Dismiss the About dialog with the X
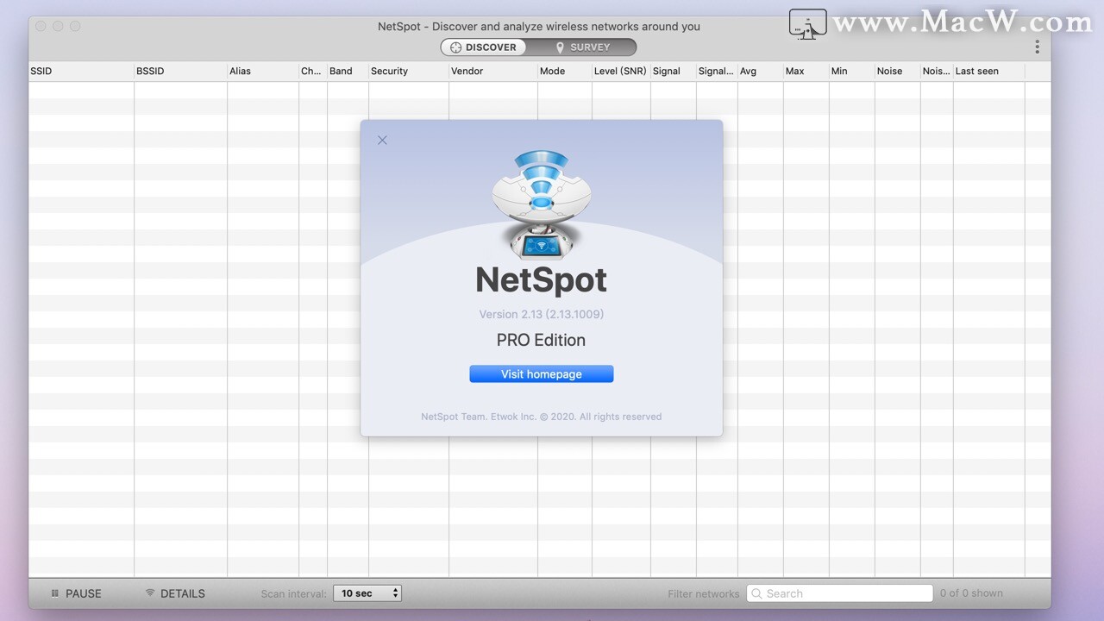1104x621 pixels. coord(382,140)
